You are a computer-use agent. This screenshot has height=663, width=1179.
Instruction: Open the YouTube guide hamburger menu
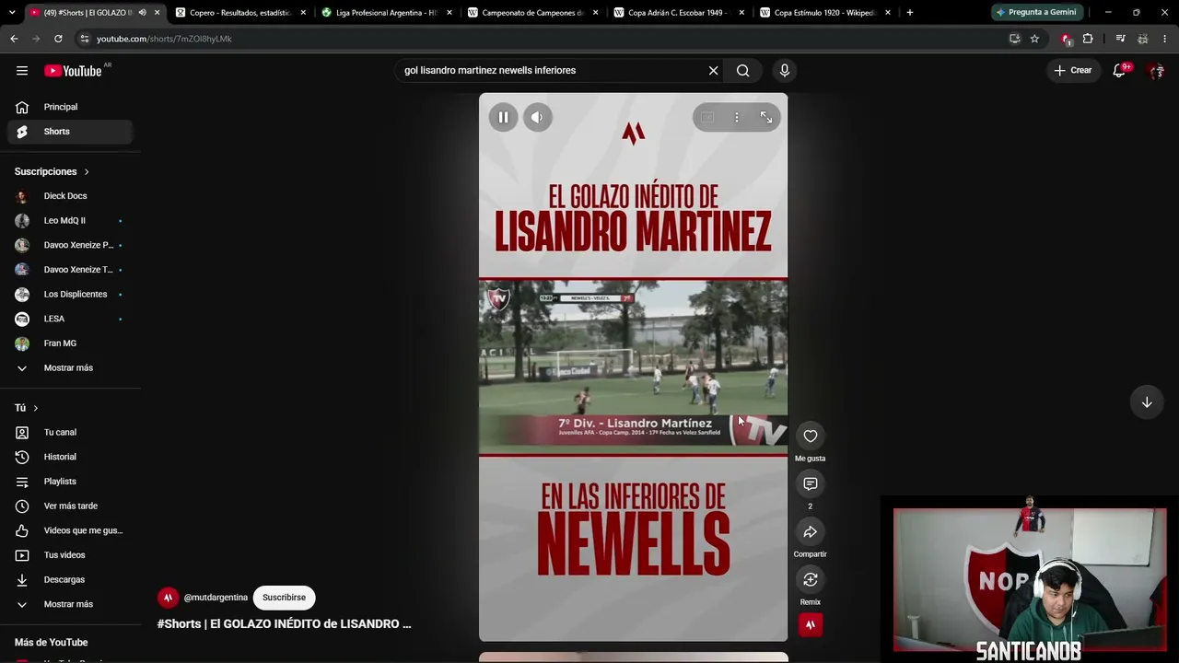coord(22,71)
